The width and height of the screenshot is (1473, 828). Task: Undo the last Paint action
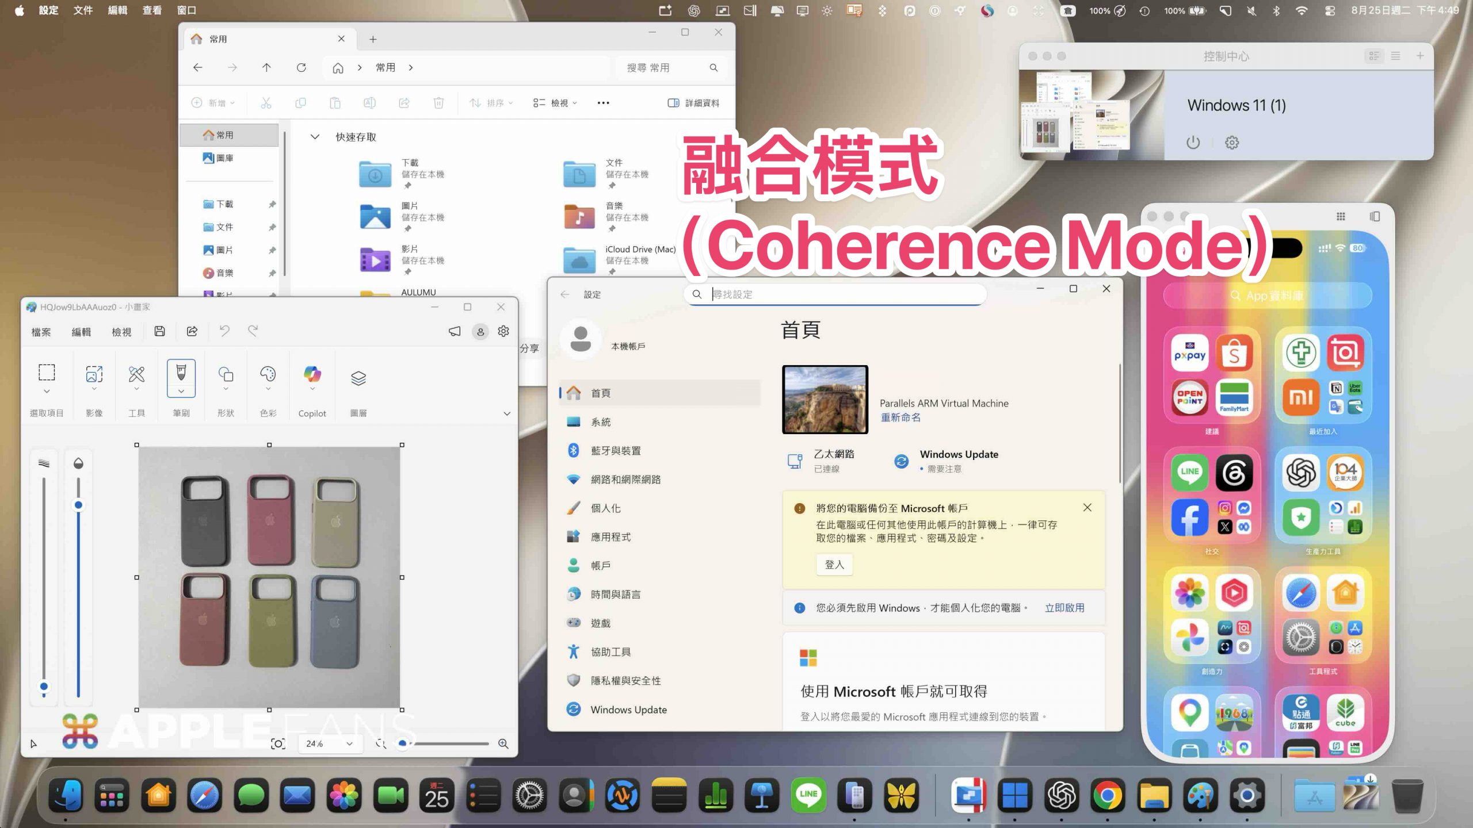224,331
